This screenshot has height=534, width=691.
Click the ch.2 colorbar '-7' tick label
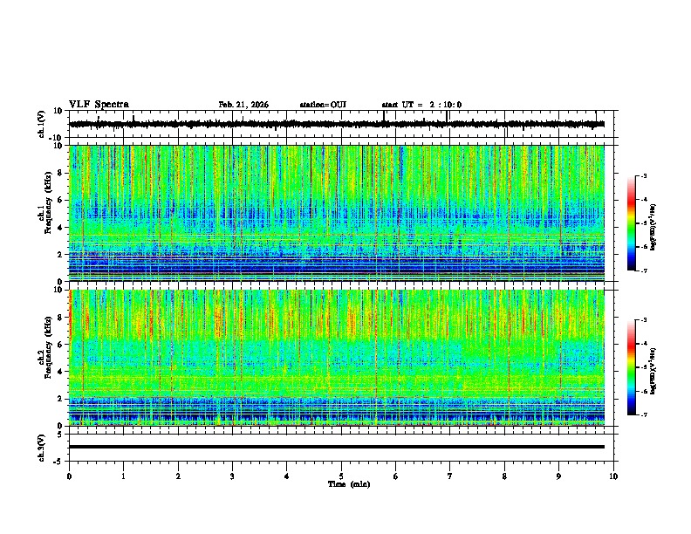click(x=643, y=414)
